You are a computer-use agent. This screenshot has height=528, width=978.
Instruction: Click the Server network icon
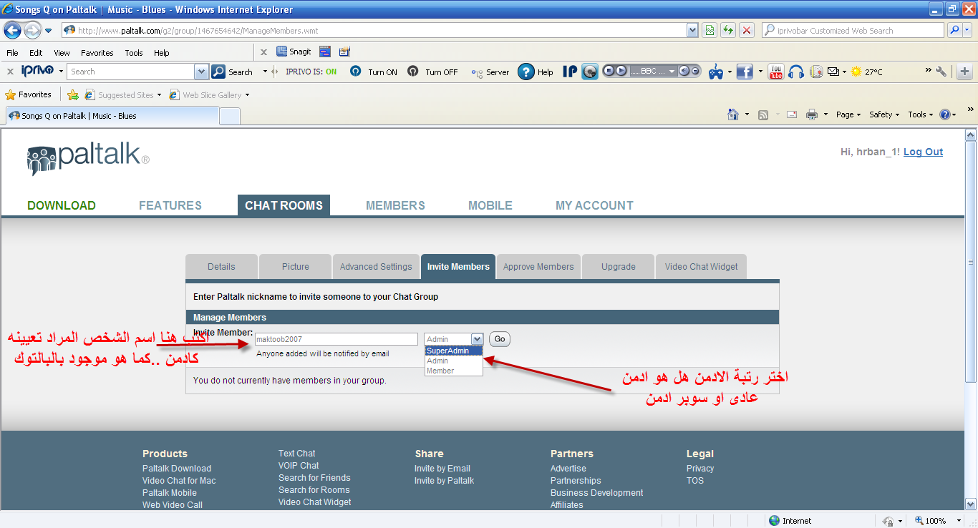(478, 72)
